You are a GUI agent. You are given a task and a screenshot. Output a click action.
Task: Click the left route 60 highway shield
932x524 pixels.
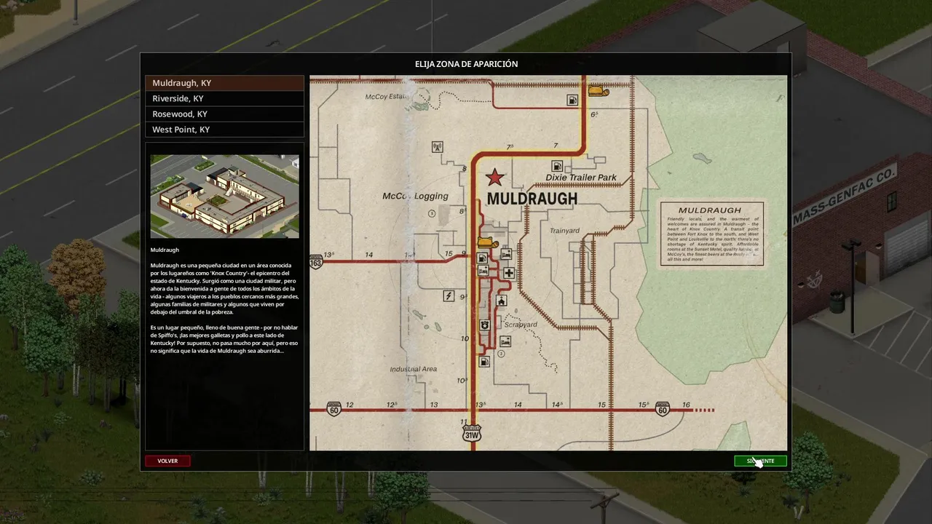[x=333, y=409]
